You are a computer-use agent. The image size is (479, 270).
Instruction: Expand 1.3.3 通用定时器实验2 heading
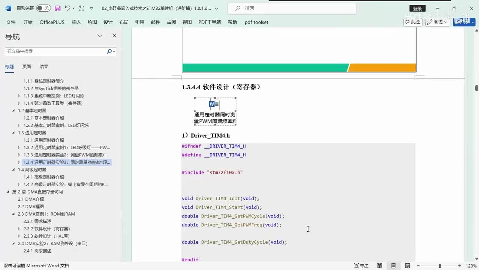point(19,155)
